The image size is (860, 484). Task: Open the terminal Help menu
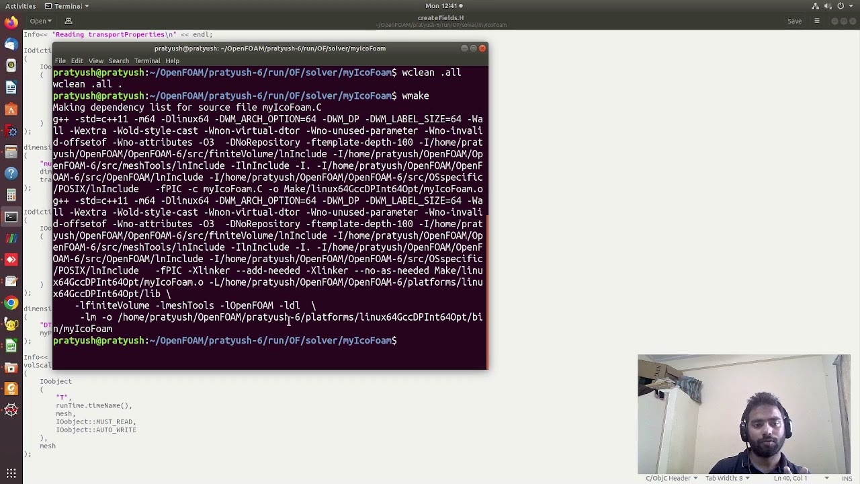[173, 61]
